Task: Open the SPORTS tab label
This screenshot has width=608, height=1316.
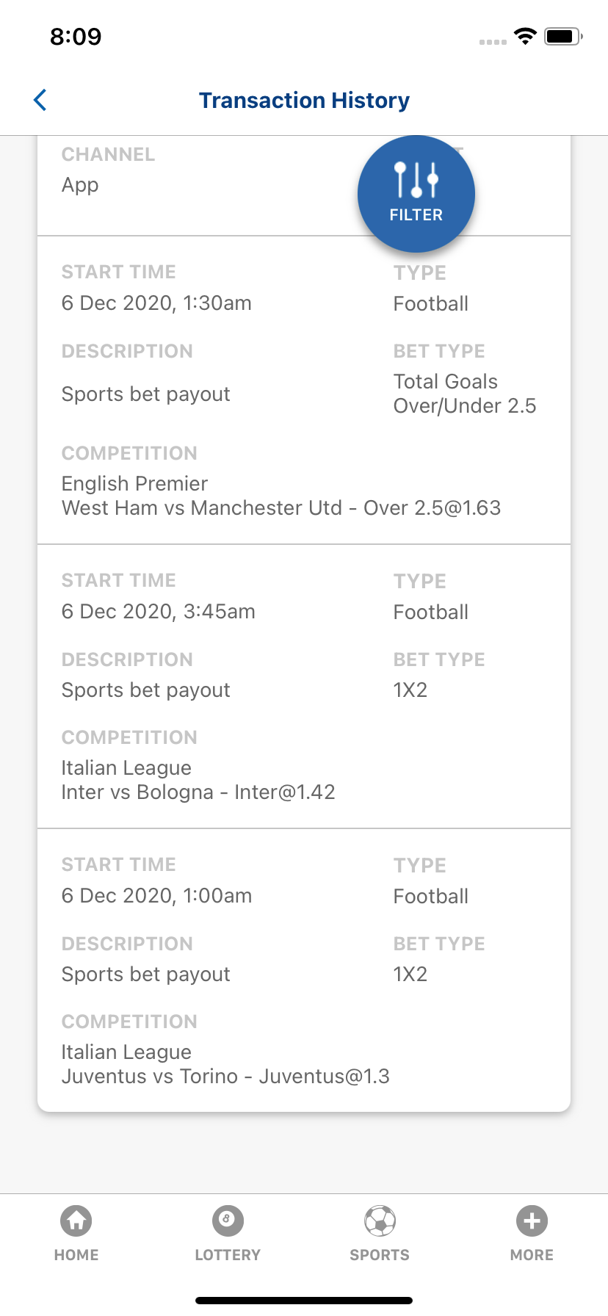Action: click(x=380, y=1255)
